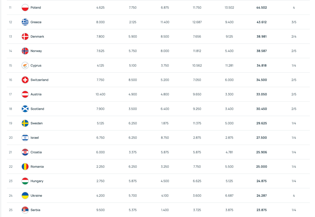Image resolution: width=315 pixels, height=217 pixels.
Task: Click rank number 17 for Austria
Action: pyautogui.click(x=10, y=94)
